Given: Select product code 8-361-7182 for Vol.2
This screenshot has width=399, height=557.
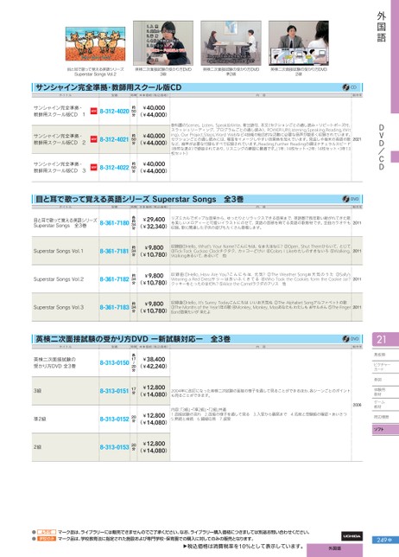Looking at the screenshot, I should pos(114,279).
